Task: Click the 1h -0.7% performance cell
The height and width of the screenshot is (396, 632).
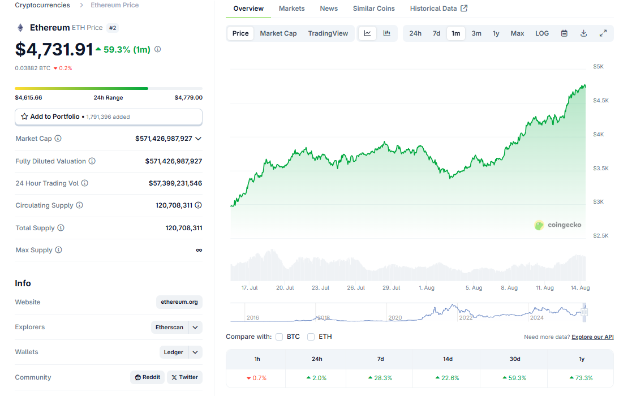Action: coord(256,378)
